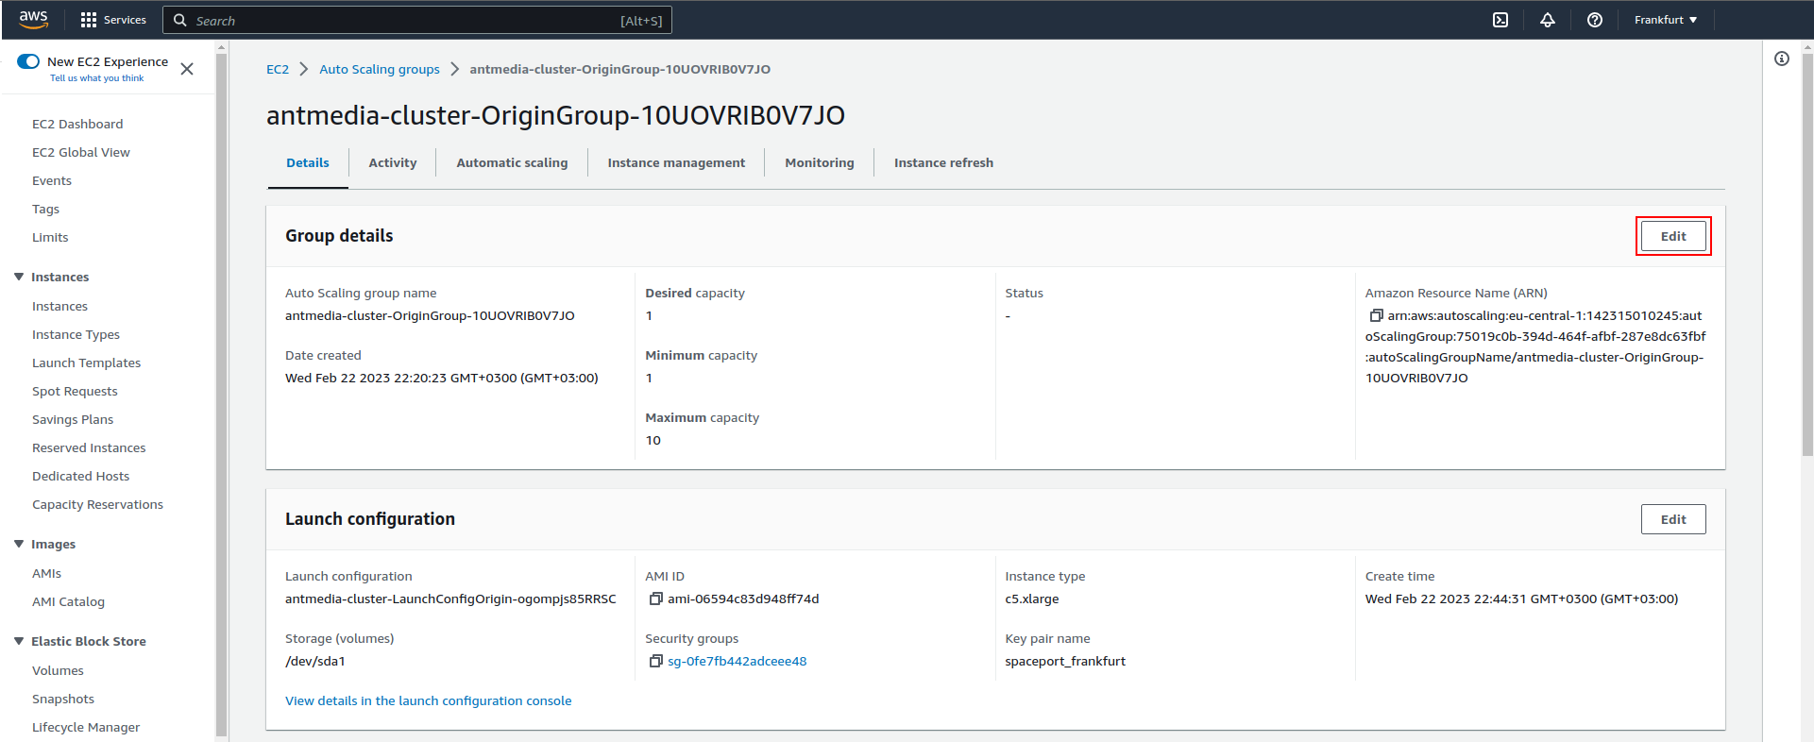The width and height of the screenshot is (1814, 742).
Task: Copy the AMI ID value
Action: (x=655, y=599)
